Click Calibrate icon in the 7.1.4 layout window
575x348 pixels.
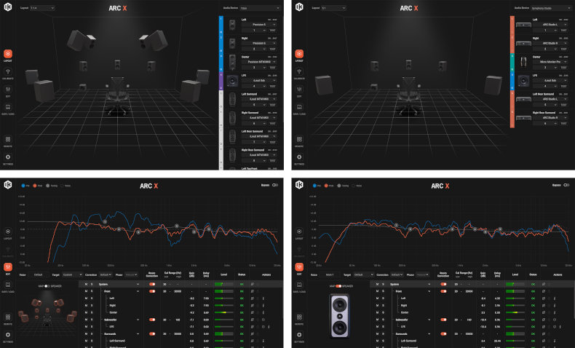9,75
